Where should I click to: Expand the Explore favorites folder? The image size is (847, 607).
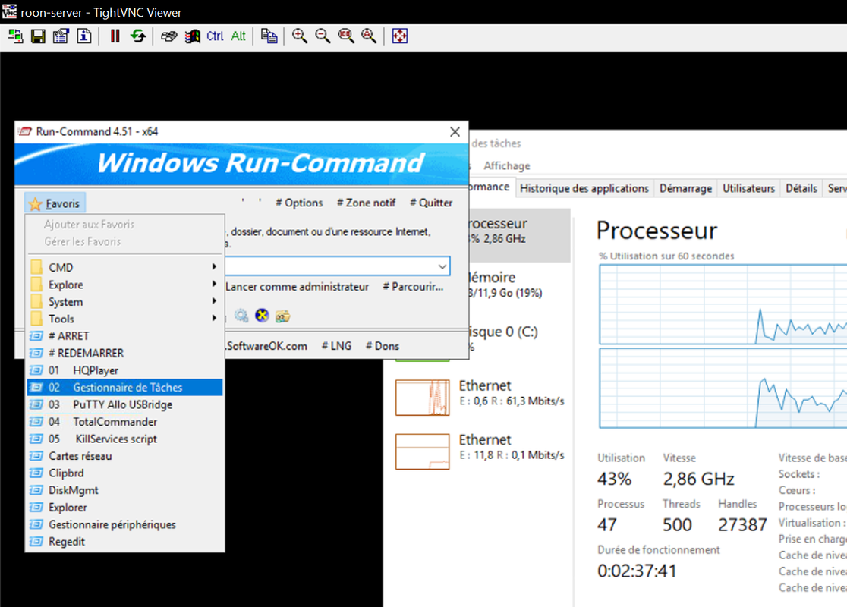click(124, 285)
